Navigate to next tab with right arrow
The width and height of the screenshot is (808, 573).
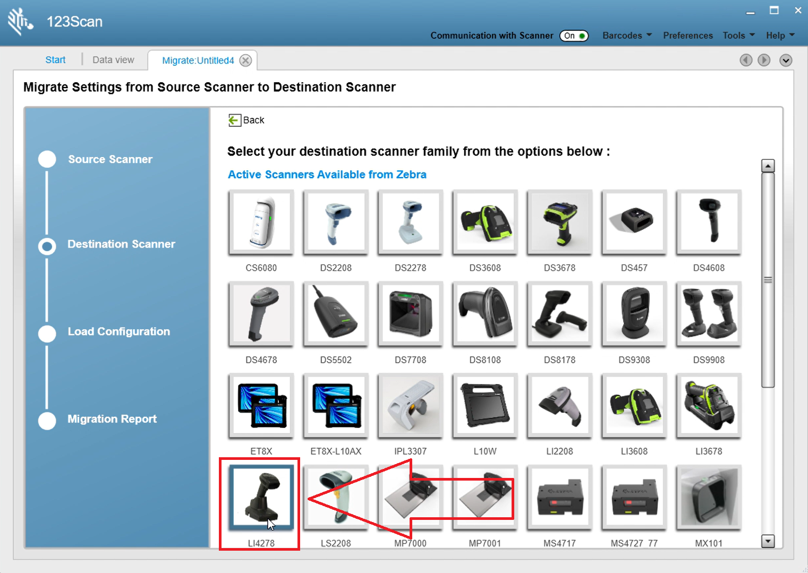coord(764,60)
